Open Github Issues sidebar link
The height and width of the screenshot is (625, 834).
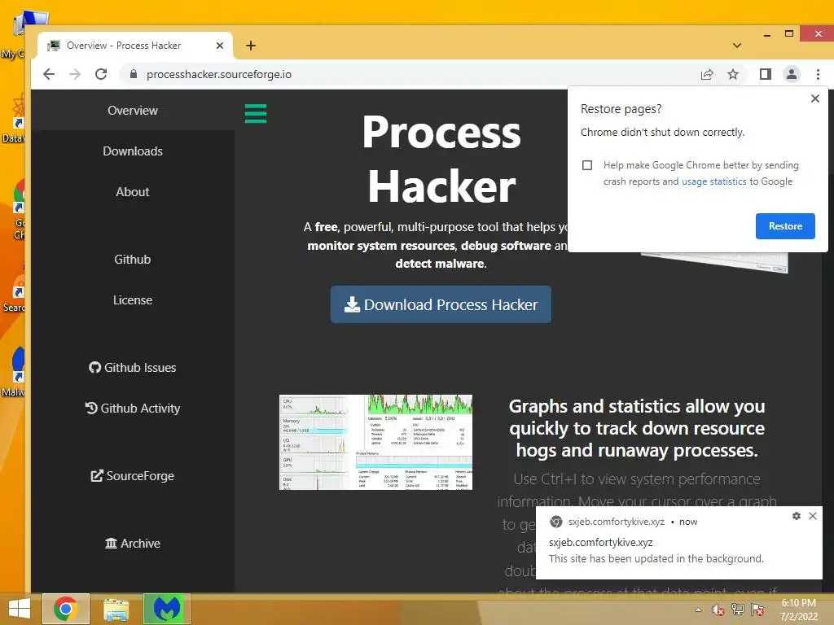[x=133, y=368]
